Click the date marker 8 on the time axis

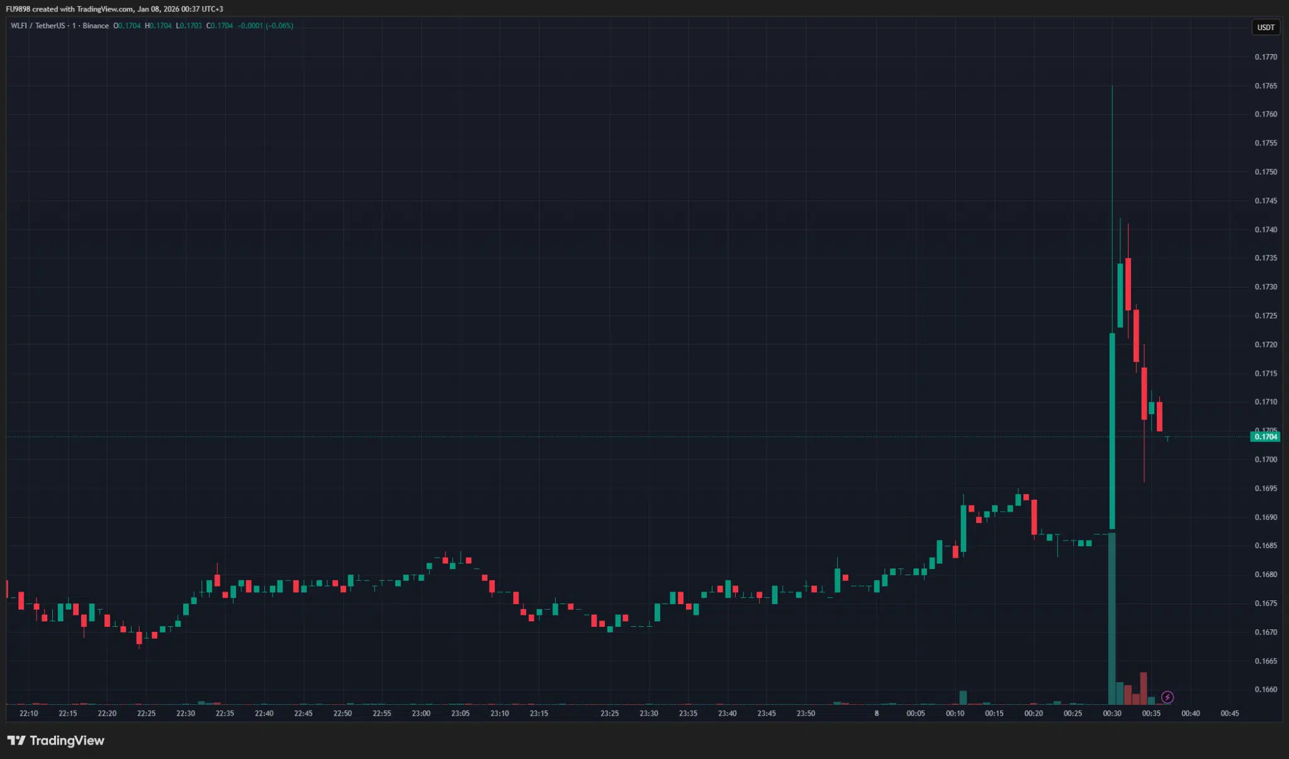[876, 713]
